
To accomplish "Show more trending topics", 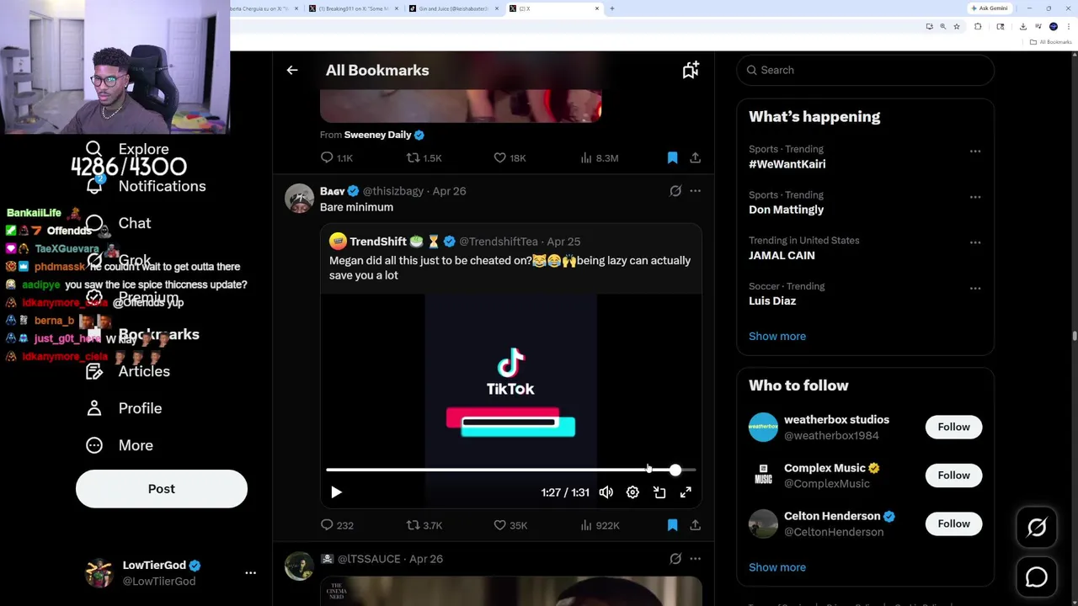I will (777, 337).
